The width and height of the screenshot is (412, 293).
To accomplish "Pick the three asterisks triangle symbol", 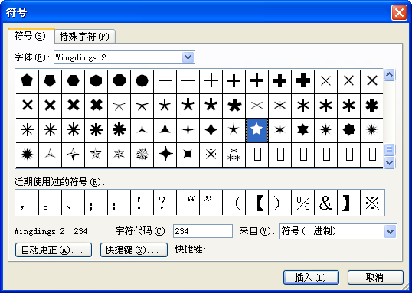I will pyautogui.click(x=234, y=154).
